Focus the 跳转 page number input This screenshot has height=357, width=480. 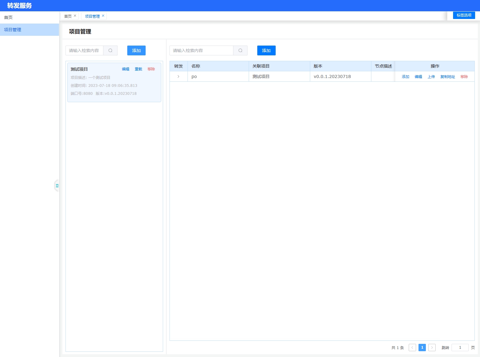pos(460,348)
